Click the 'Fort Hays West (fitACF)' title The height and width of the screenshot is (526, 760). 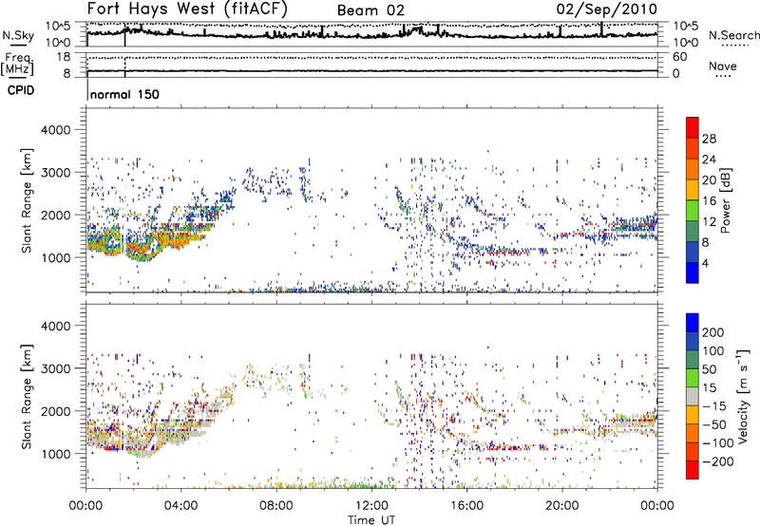coord(187,9)
